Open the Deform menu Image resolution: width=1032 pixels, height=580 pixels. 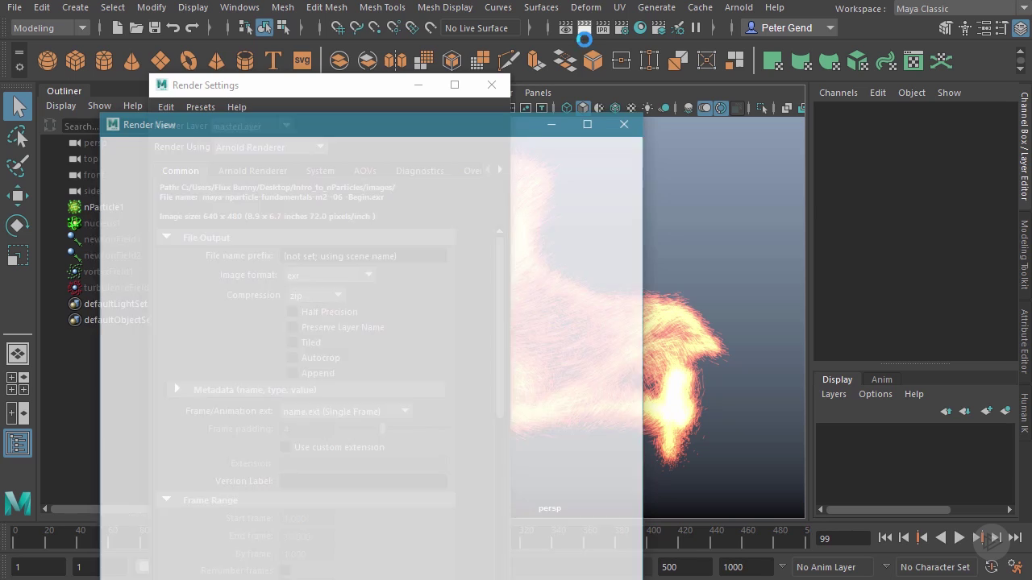586,7
